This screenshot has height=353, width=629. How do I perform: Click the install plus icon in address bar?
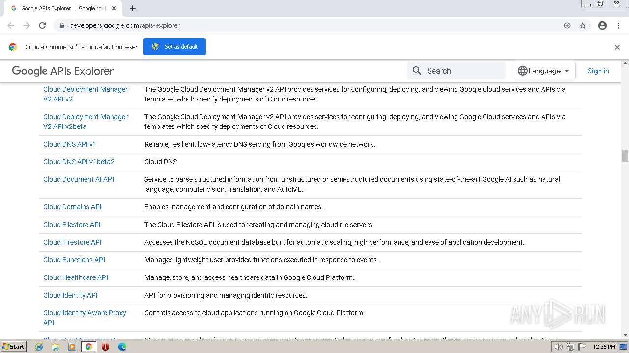(567, 25)
